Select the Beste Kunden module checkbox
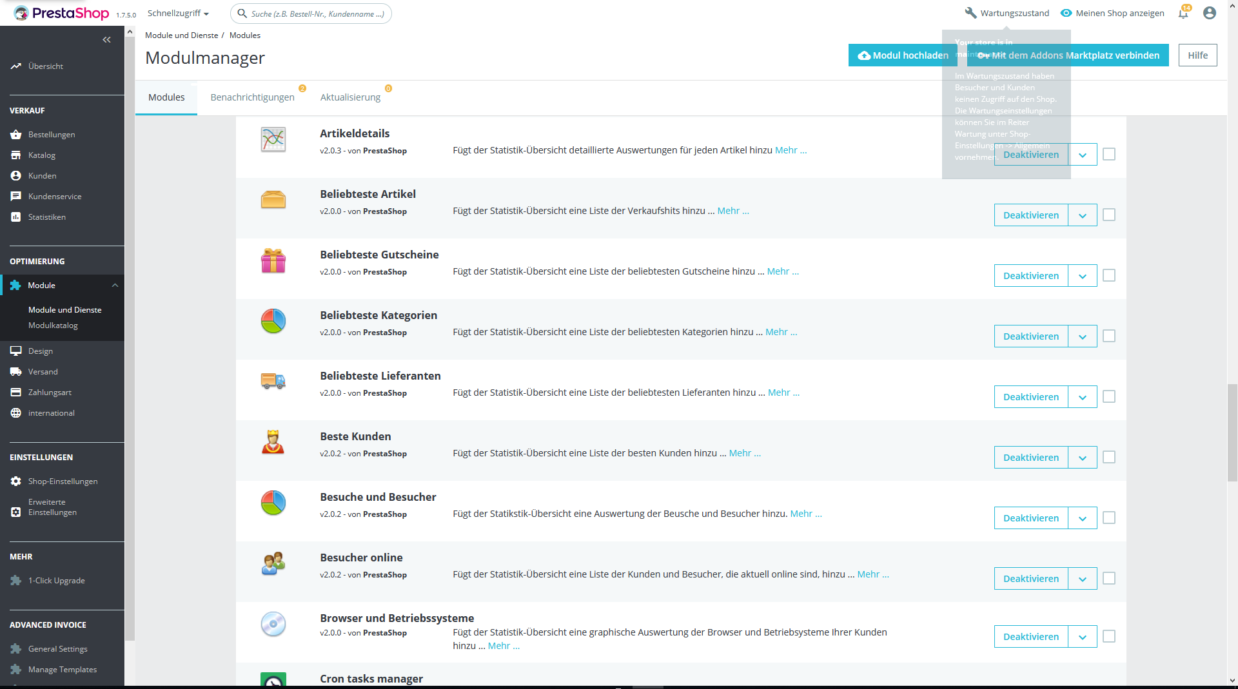This screenshot has height=689, width=1238. point(1109,457)
